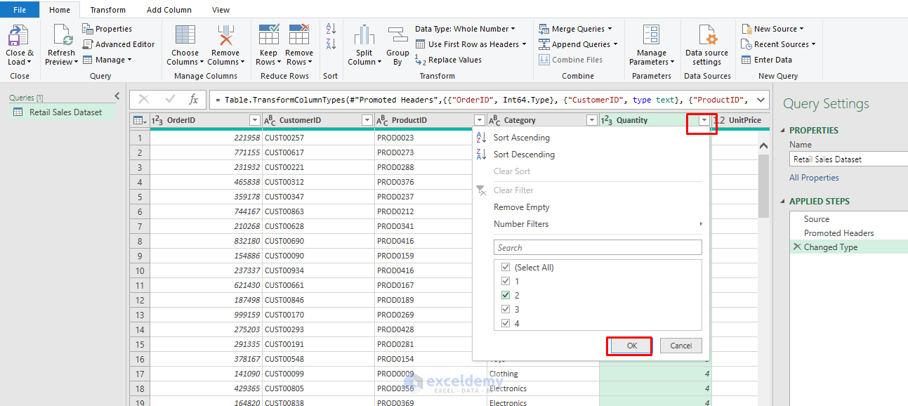This screenshot has height=406, width=908.
Task: Toggle the (Select All) checkbox
Action: click(506, 268)
